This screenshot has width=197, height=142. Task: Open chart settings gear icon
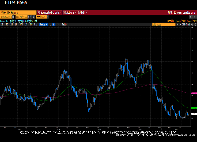click(x=195, y=25)
